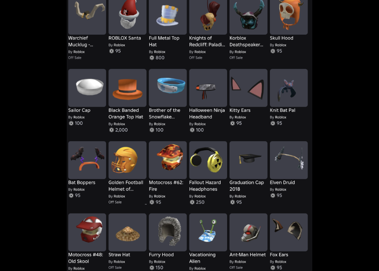379x271 pixels.
Task: Open the Elven Druid item title
Action: pyautogui.click(x=282, y=182)
